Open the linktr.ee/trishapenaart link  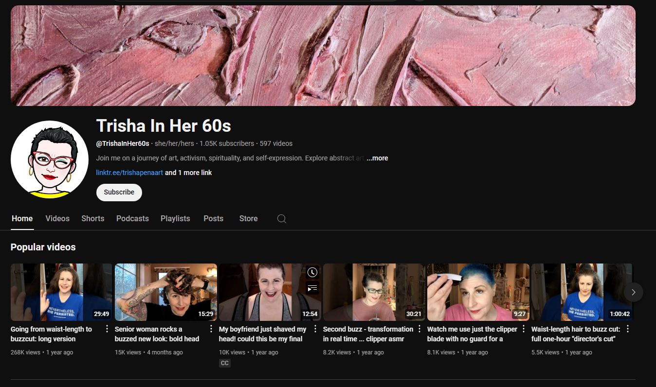pos(129,173)
